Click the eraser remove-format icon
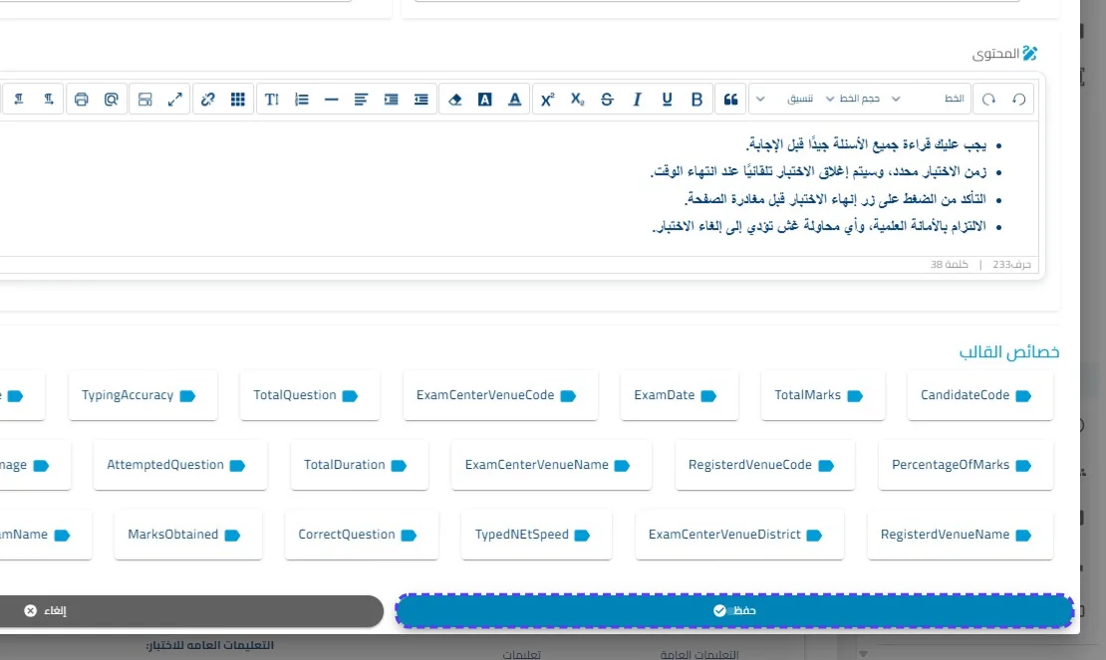Screen dimensions: 1106x660 [455, 100]
